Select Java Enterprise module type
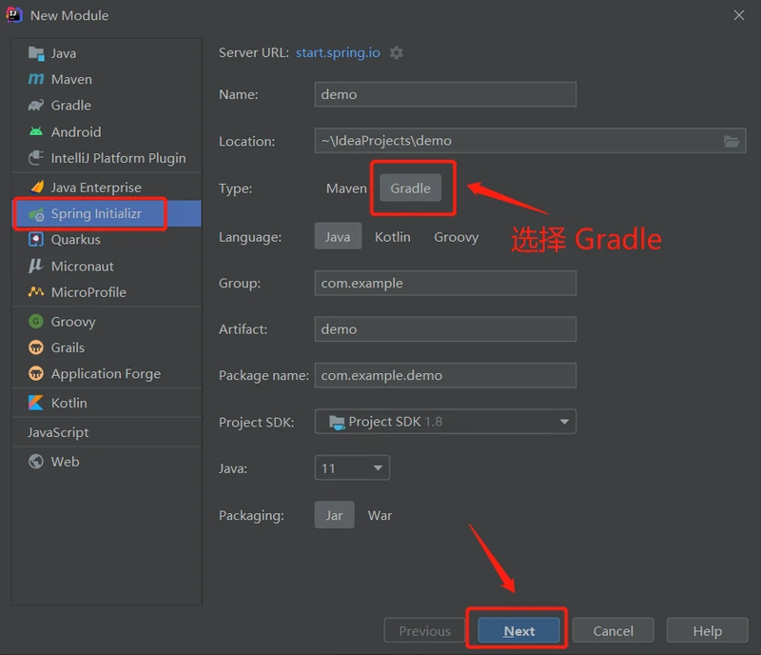The width and height of the screenshot is (761, 655). click(x=95, y=188)
